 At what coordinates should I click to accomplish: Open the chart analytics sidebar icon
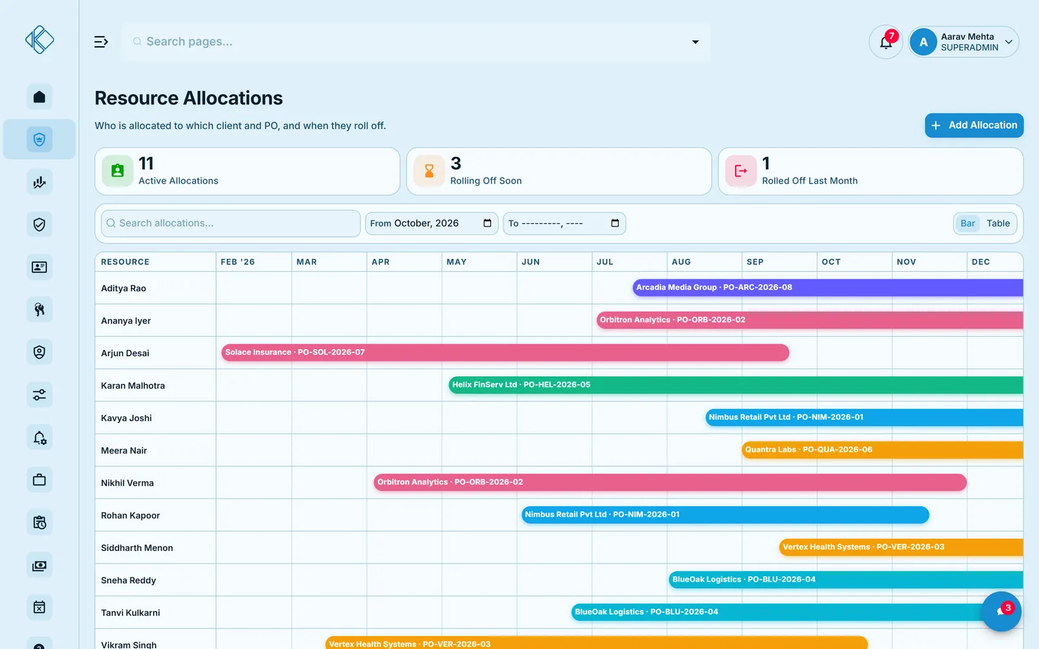coord(39,182)
